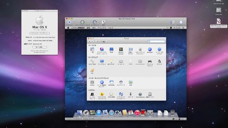Open CDs & DVDs preference pane
Viewport: 228px width, 128px height.
(x=92, y=62)
